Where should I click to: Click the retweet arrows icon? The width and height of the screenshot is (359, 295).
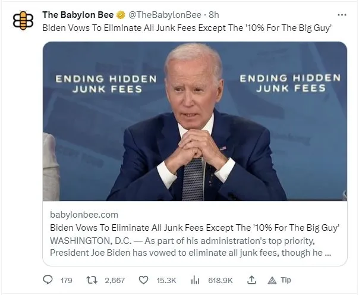point(93,280)
